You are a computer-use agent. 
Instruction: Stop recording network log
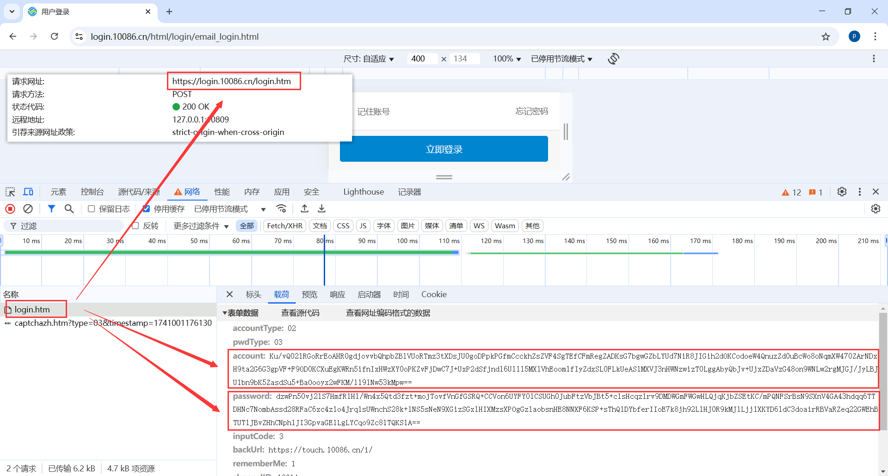click(10, 209)
